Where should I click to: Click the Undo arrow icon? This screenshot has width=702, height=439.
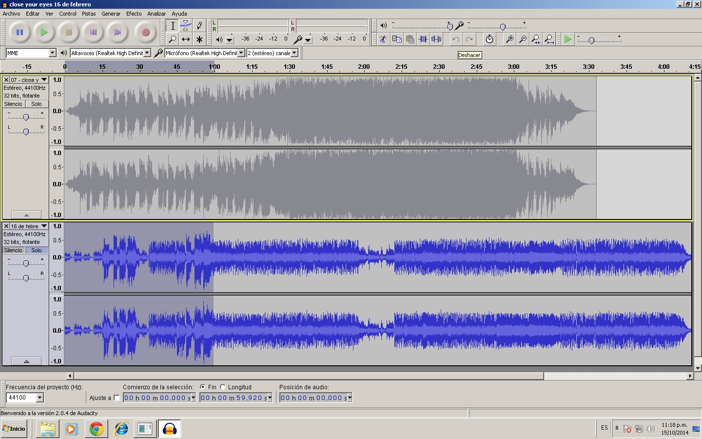tap(456, 39)
